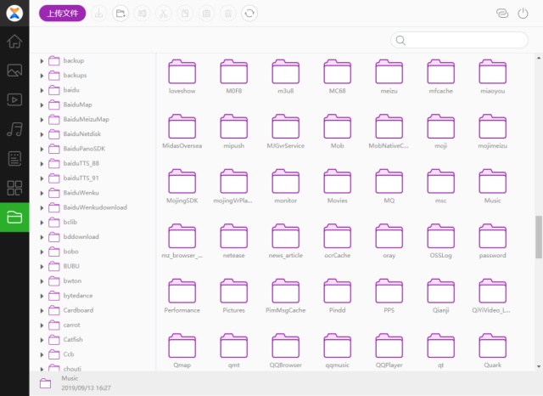Click the rename toolbar icon

[142, 14]
